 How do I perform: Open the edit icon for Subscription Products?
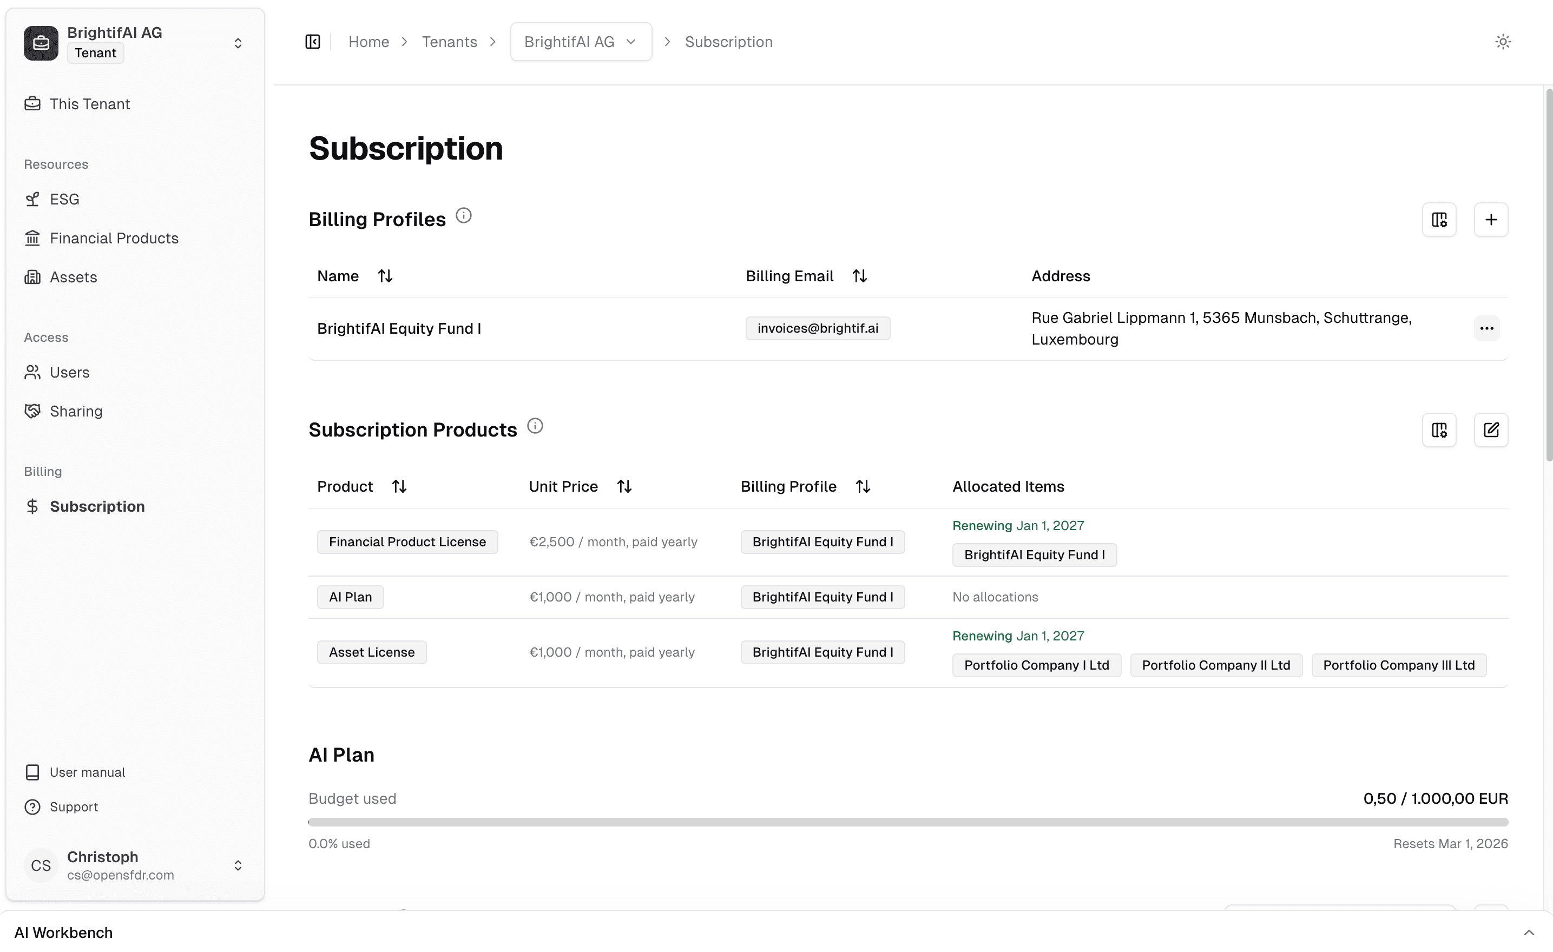tap(1491, 429)
